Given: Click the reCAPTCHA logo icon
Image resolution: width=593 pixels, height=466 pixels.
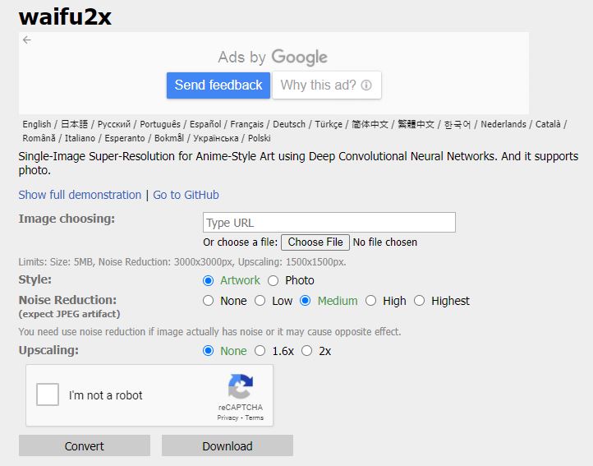Looking at the screenshot, I should coord(241,388).
